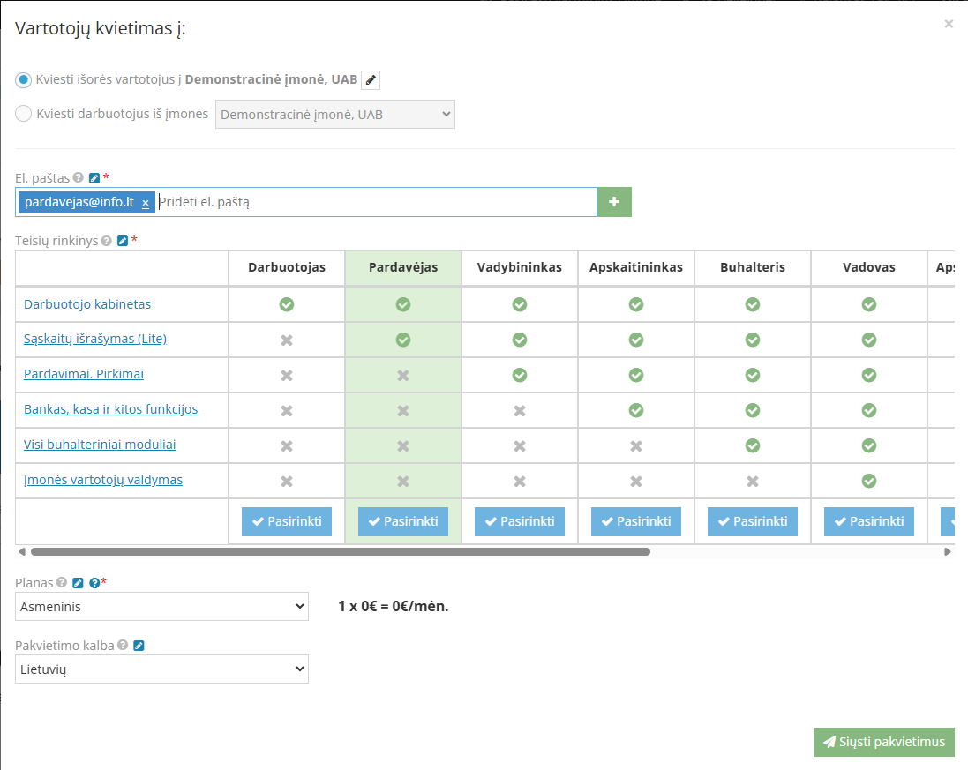Click the edit icon beside Teisių rinkinys
This screenshot has height=770, width=968.
[x=123, y=241]
